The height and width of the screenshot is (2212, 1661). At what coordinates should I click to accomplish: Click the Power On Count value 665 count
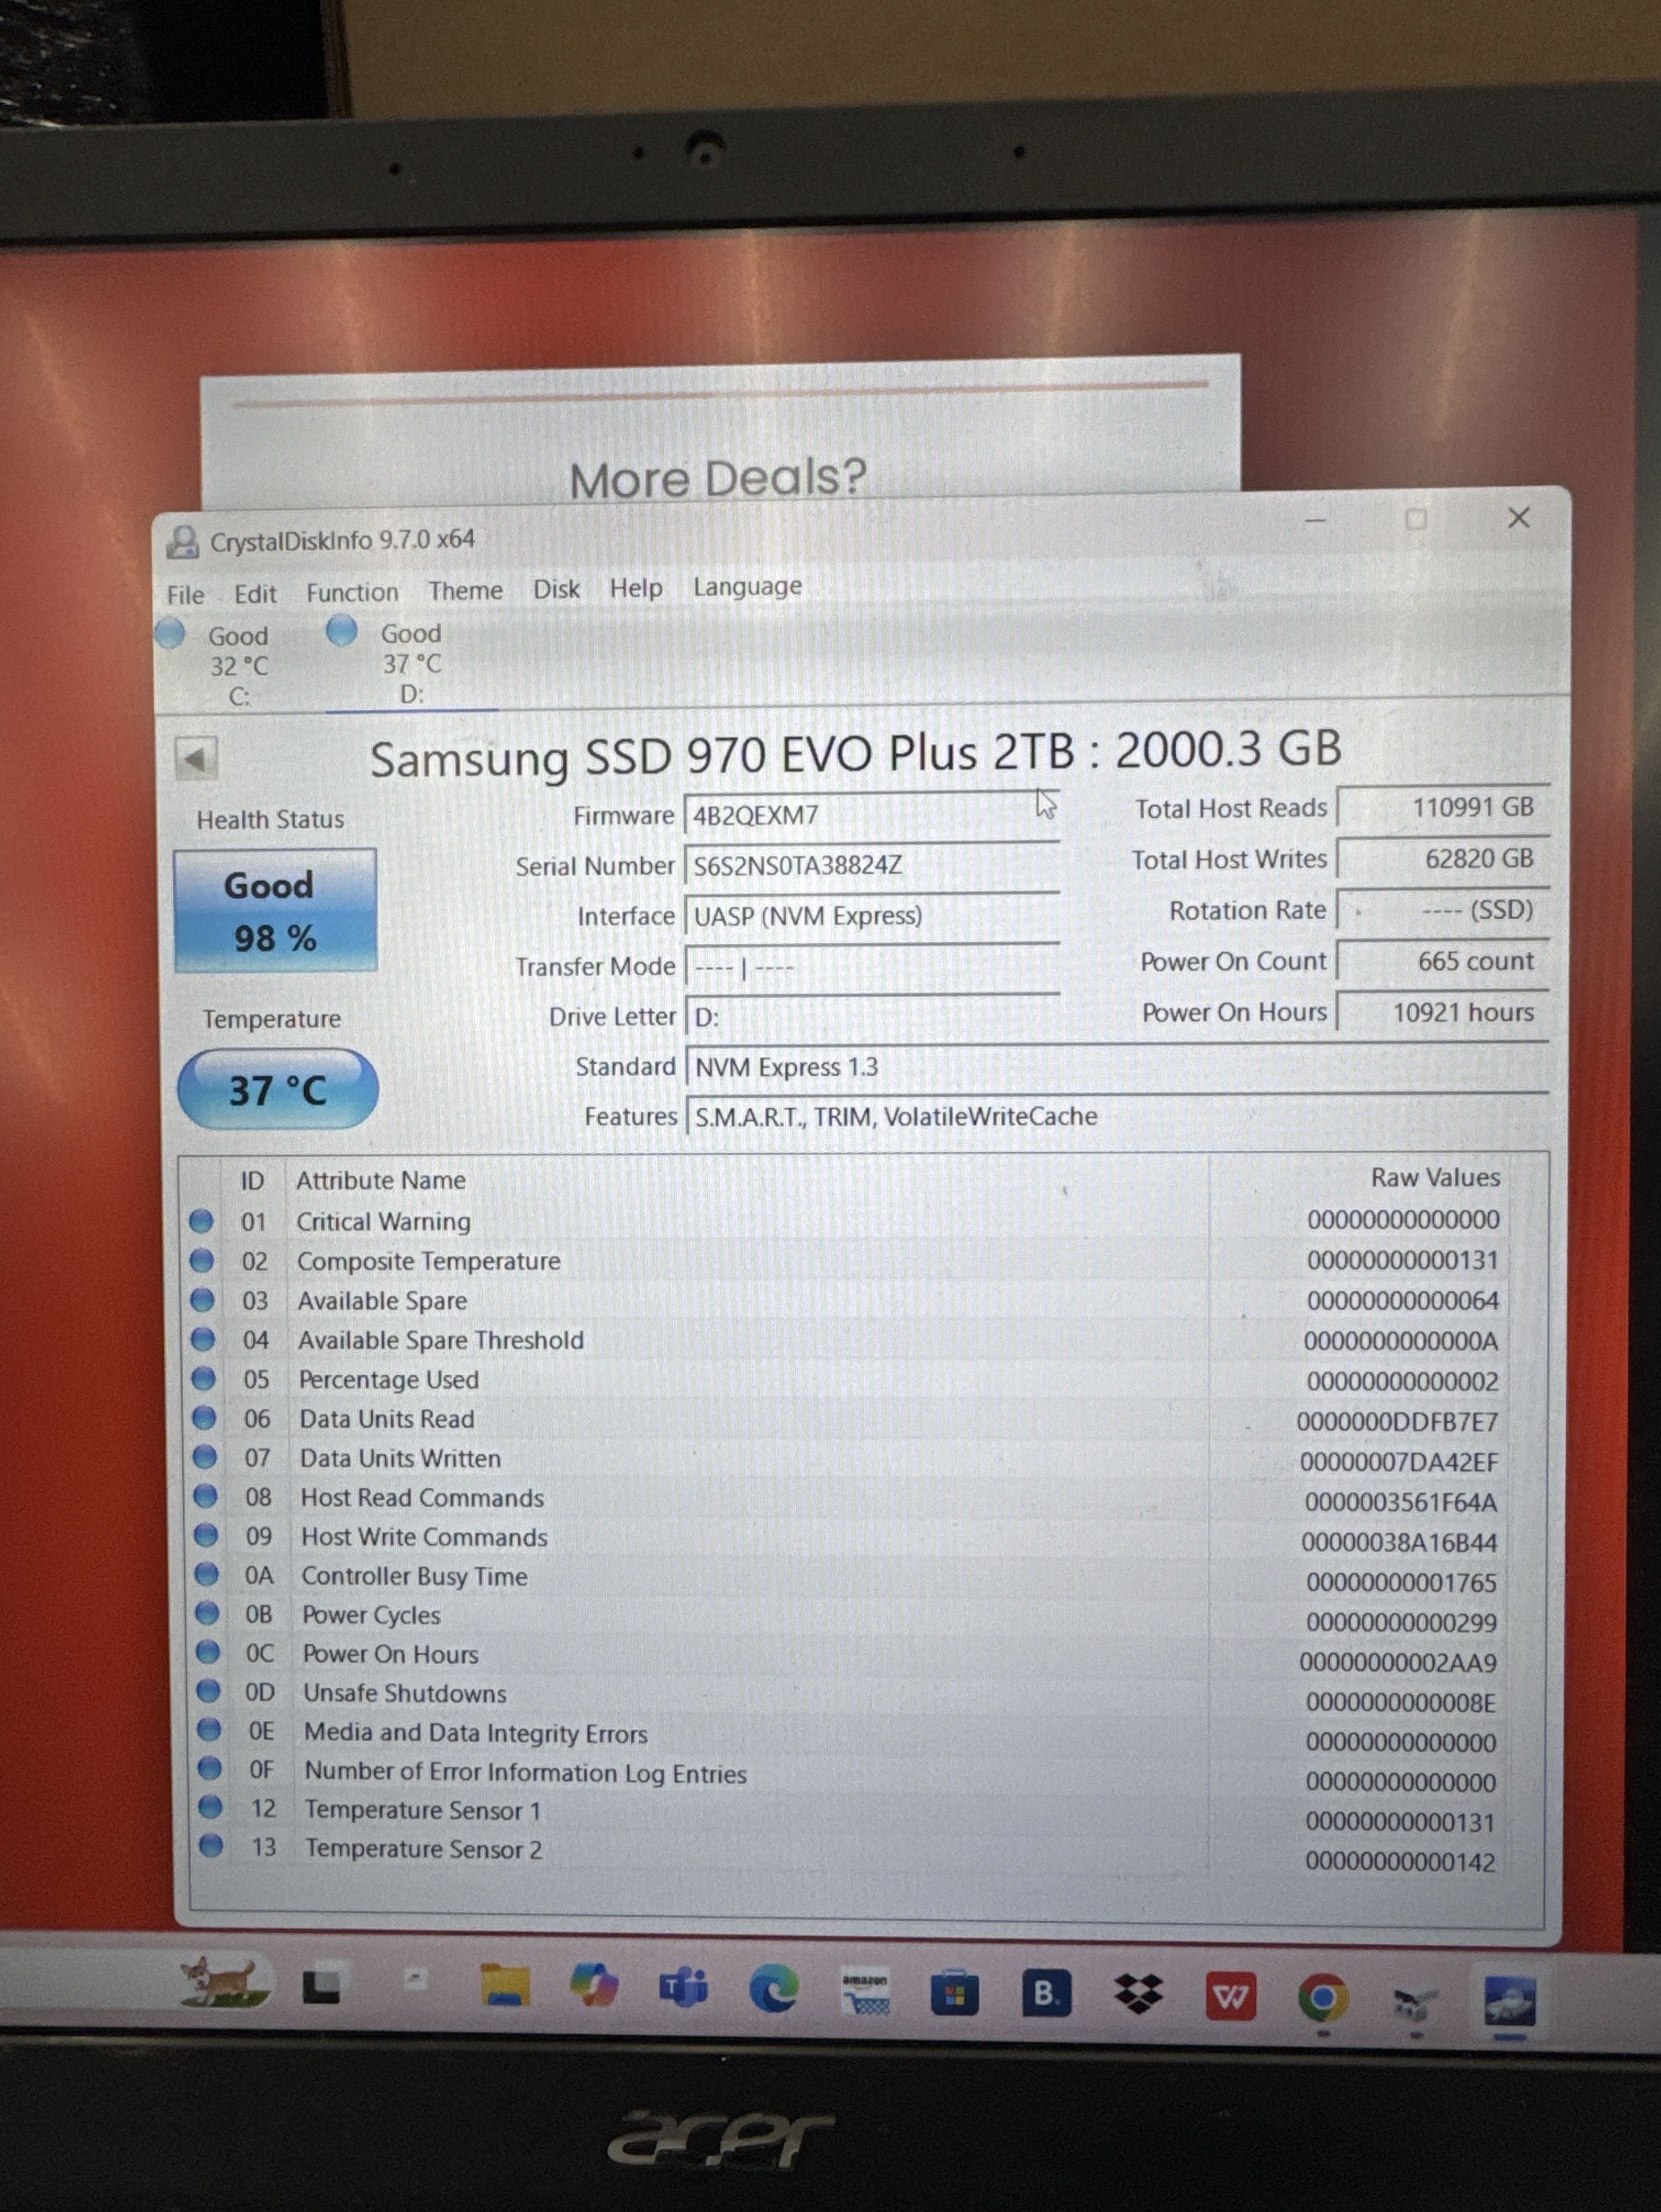(x=1443, y=961)
